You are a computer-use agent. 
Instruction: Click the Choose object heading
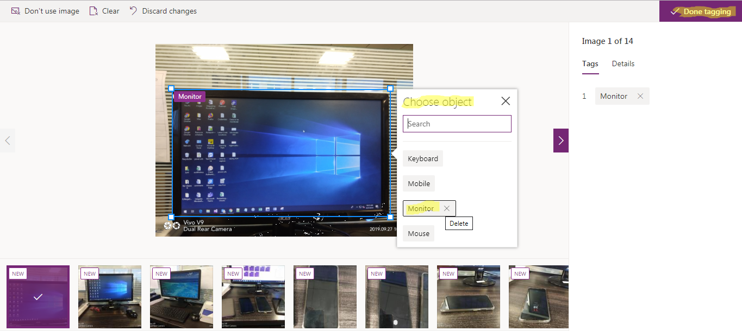coord(438,101)
